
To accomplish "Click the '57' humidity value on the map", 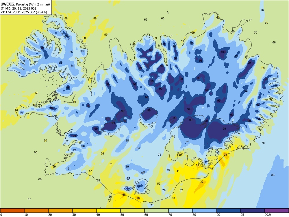I will [90, 171].
